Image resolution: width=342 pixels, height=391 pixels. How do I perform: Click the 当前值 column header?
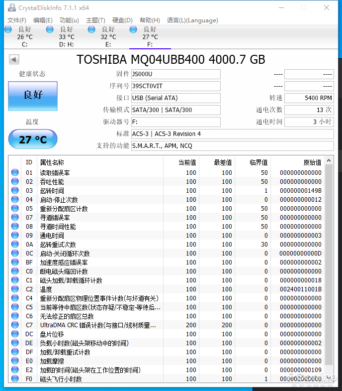click(181, 162)
